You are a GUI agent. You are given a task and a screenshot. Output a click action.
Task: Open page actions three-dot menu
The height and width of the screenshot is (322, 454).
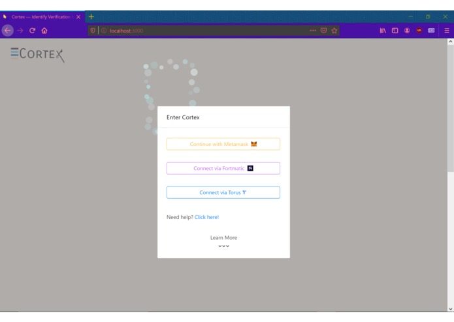click(x=313, y=31)
